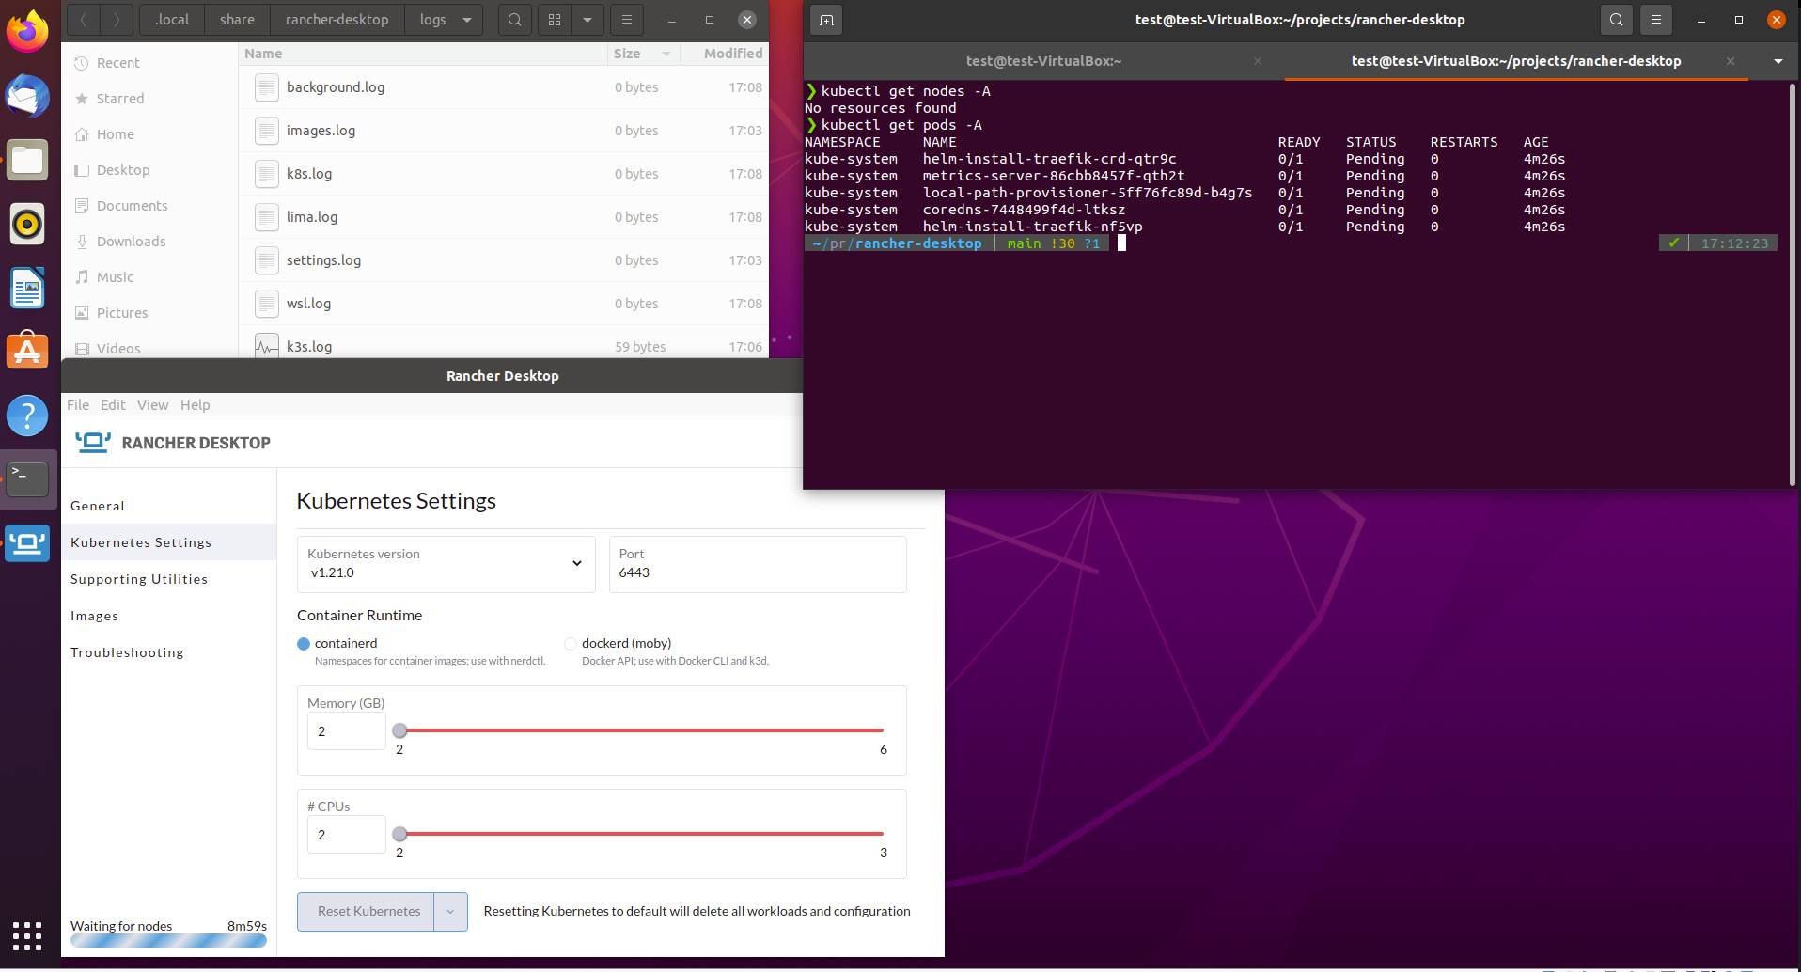Screen dimensions: 1801x972
Task: Launch LibreOffice Writer from the dock
Action: point(27,288)
